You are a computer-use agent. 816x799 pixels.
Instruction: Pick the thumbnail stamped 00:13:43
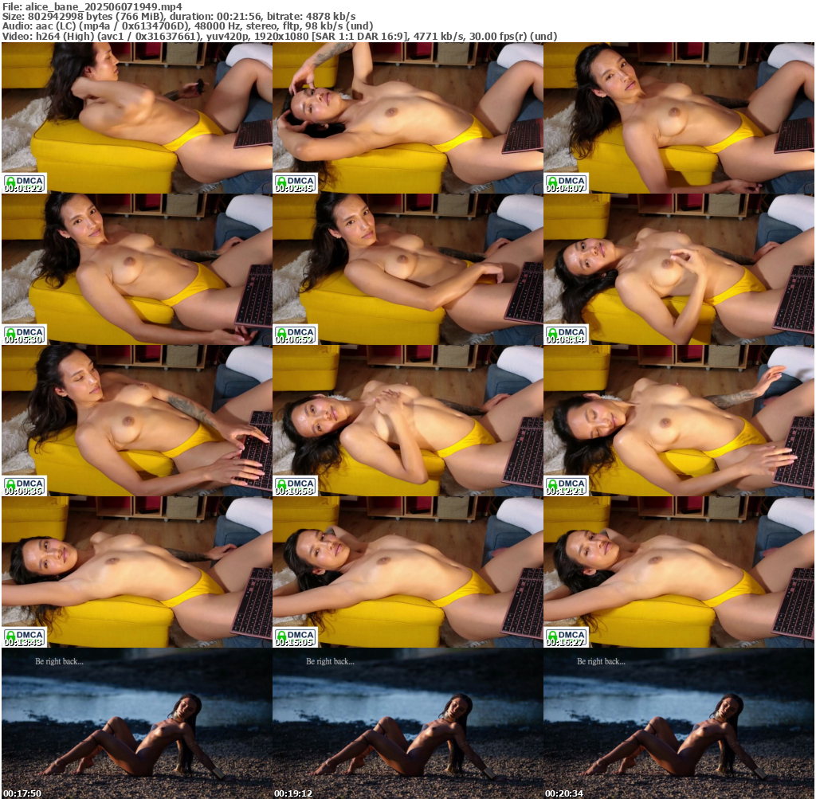pos(137,572)
